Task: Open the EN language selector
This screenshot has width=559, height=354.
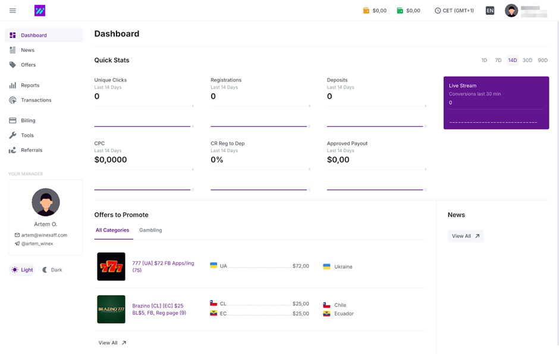Action: [x=489, y=11]
